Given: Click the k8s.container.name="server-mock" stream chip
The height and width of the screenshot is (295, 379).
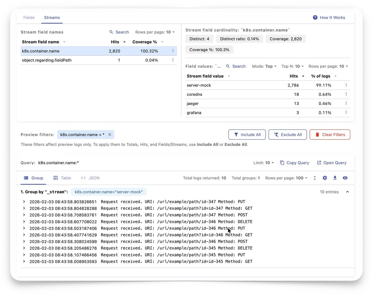Looking at the screenshot, I should 109,192.
